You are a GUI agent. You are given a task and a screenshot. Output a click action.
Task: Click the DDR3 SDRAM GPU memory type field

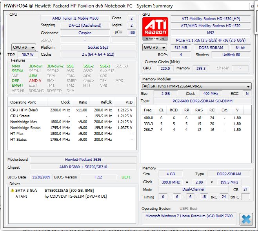tap(211, 48)
